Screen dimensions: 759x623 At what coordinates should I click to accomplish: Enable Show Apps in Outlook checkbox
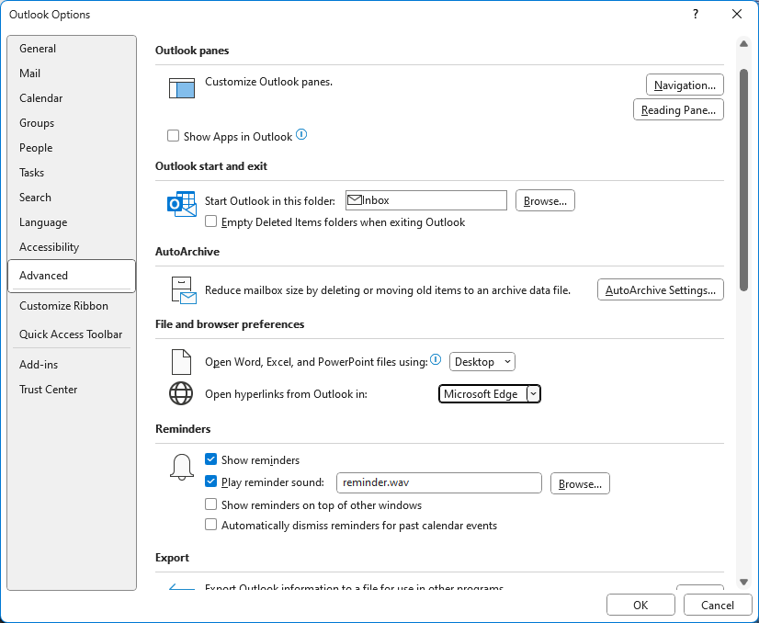(173, 136)
